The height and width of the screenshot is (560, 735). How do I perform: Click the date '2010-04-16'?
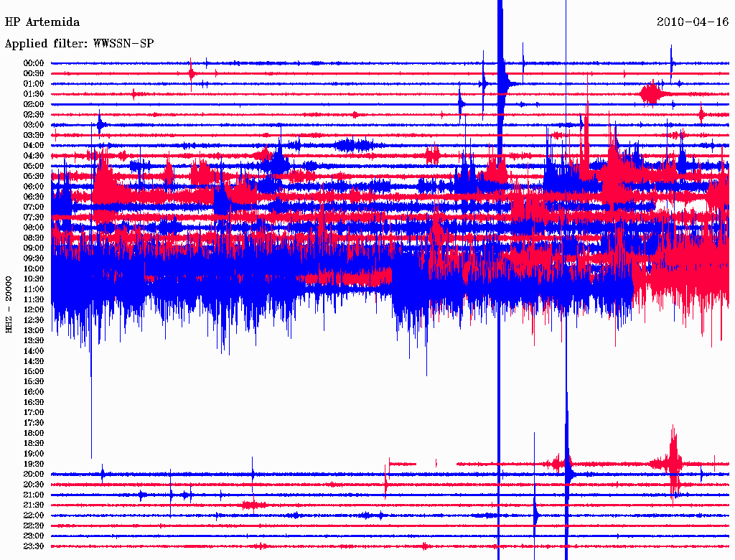(693, 22)
